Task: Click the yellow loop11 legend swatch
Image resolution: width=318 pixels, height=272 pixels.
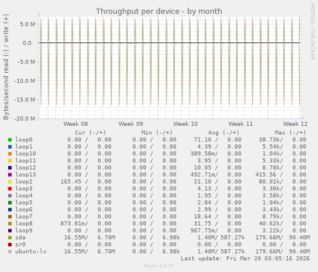Action: tap(10, 161)
